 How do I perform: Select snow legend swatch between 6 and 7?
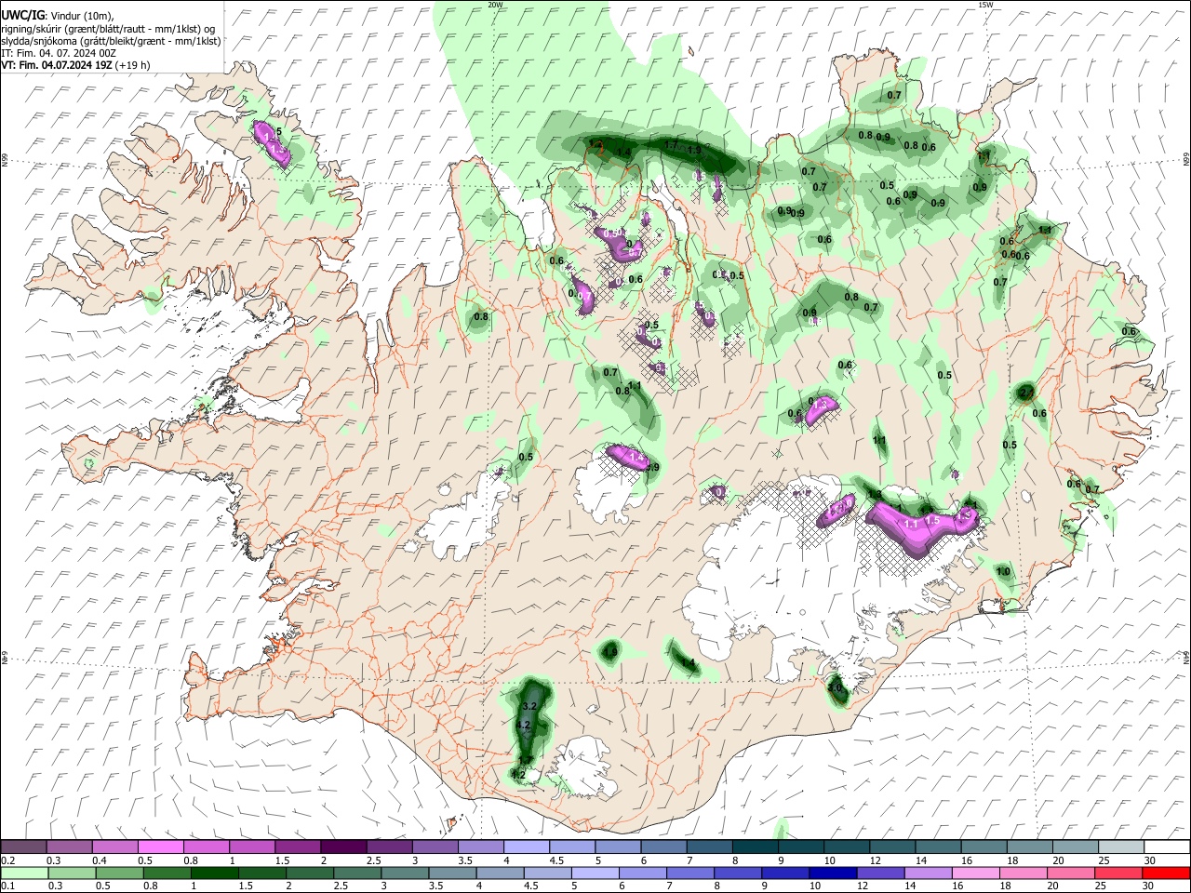click(x=662, y=846)
